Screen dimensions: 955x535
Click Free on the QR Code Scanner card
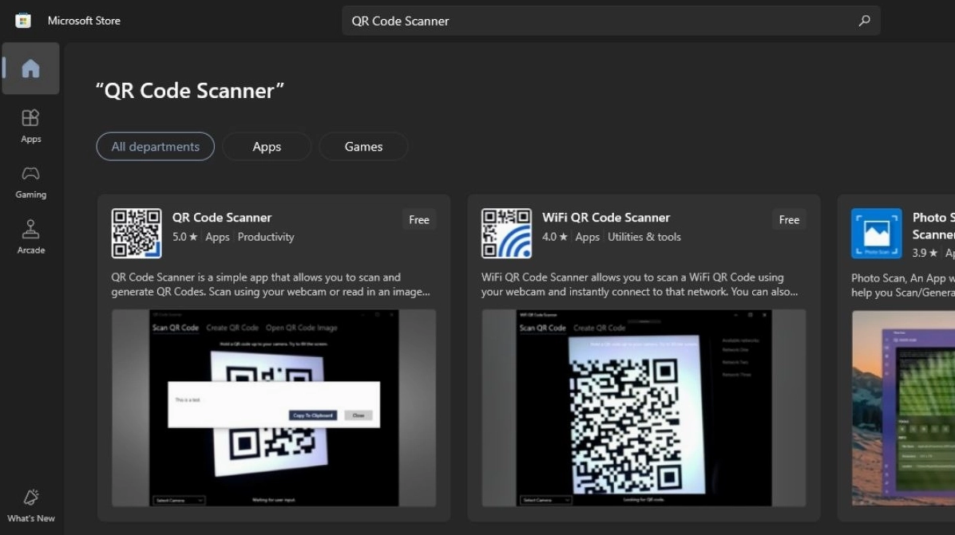tap(418, 219)
